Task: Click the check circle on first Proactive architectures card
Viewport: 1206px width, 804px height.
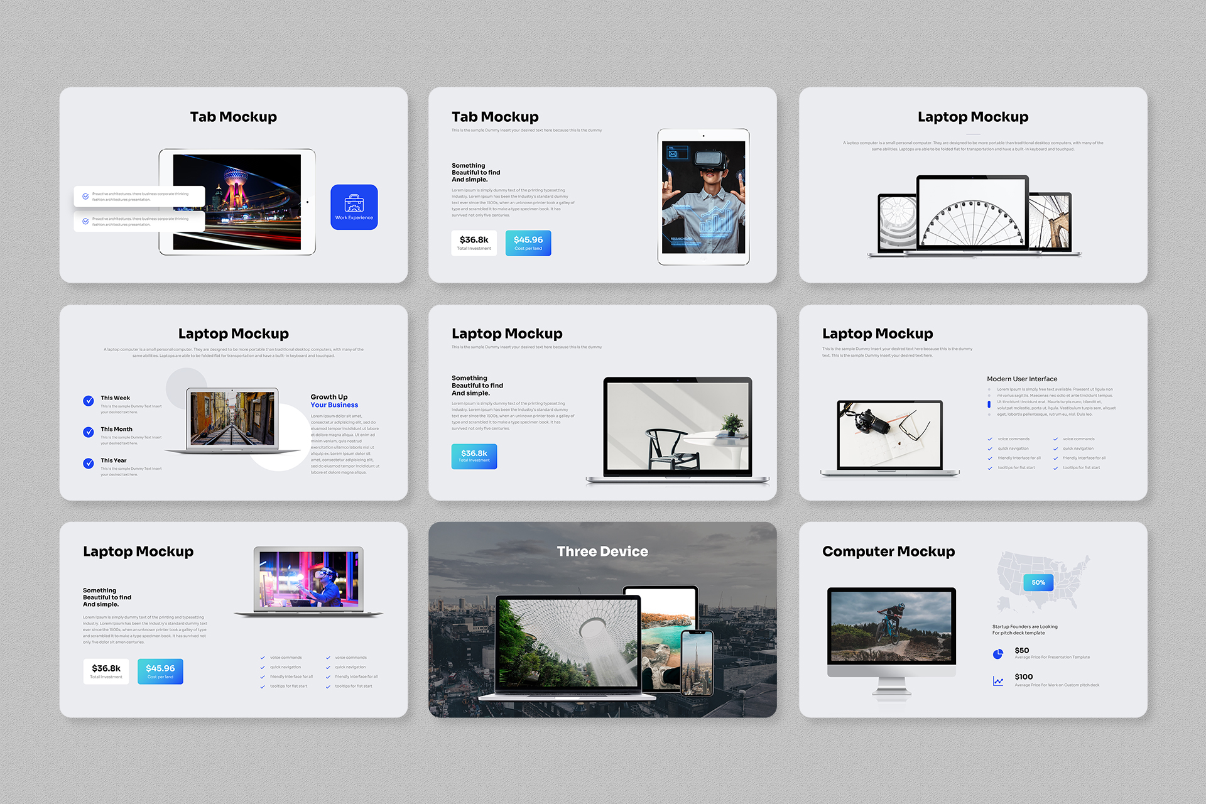Action: [x=86, y=196]
